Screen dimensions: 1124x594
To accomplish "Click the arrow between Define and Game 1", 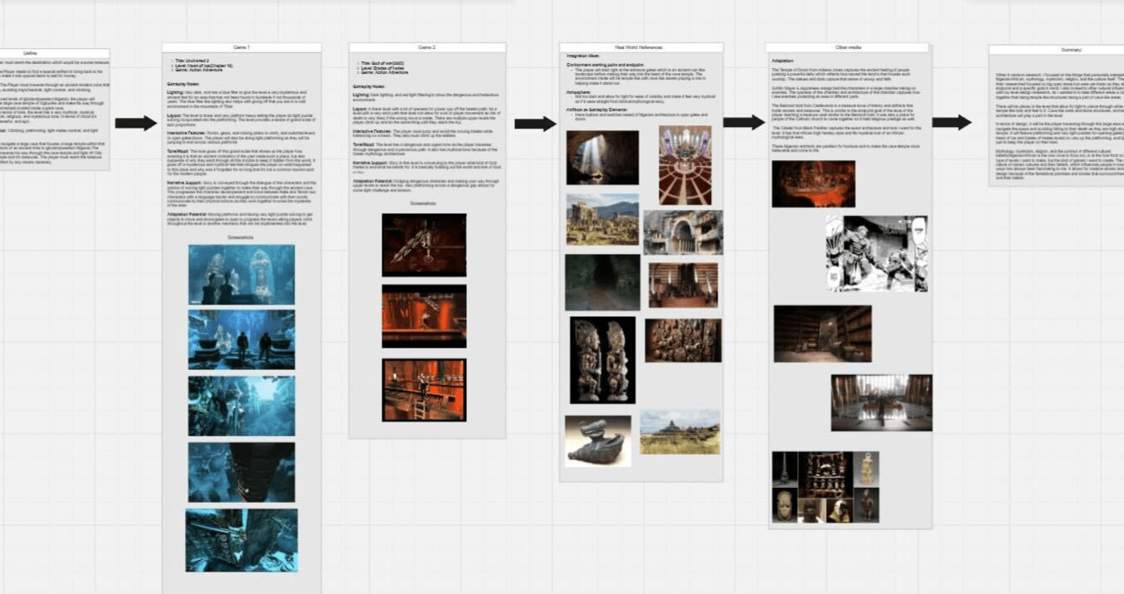I will click(135, 124).
